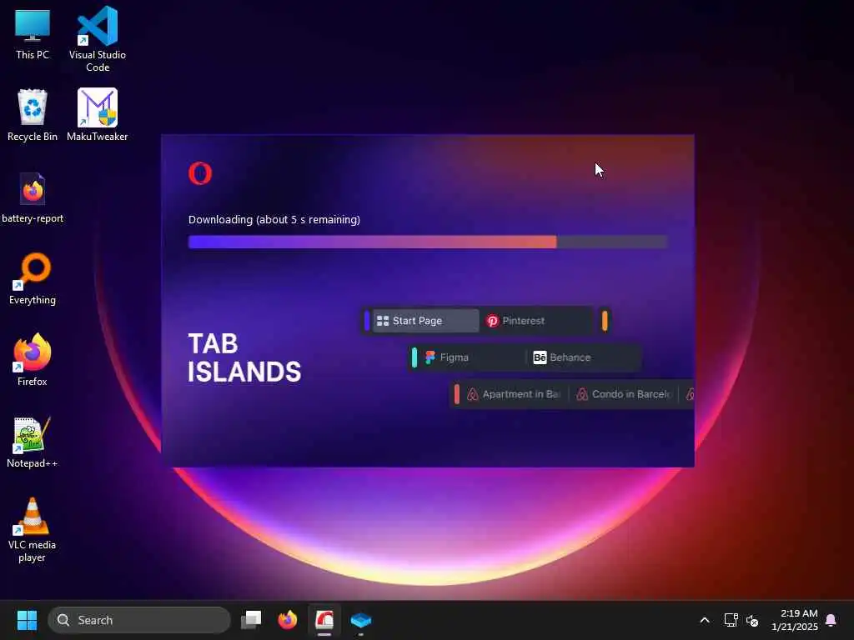Image resolution: width=854 pixels, height=640 pixels.
Task: Click the Downloading status text
Action: click(x=274, y=219)
